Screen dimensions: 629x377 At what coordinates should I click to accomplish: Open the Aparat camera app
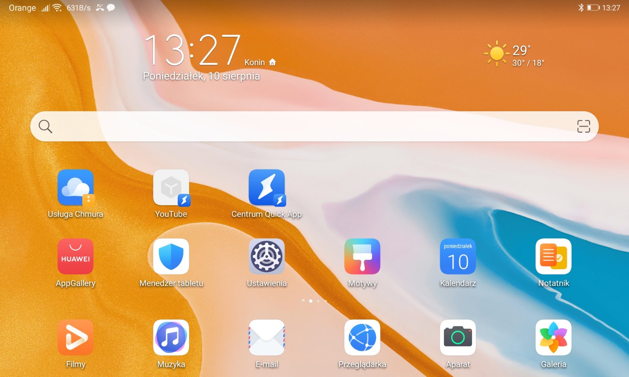(x=458, y=337)
